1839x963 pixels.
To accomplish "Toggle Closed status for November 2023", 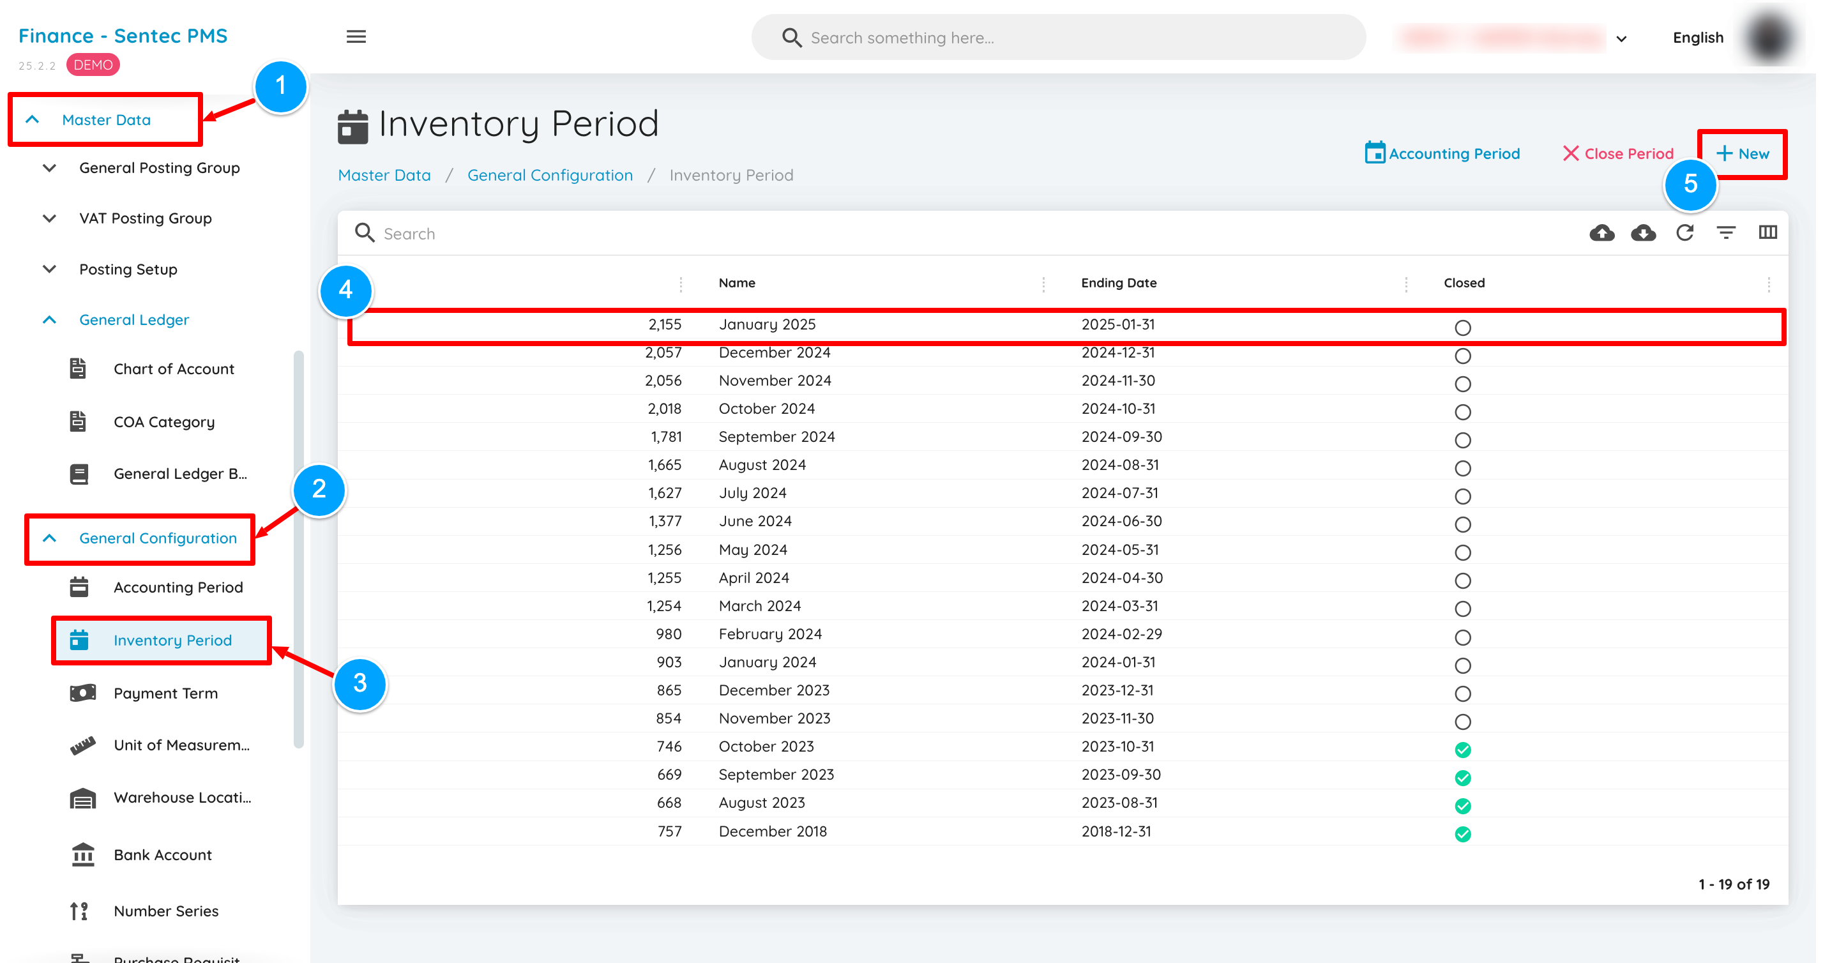I will [1462, 722].
